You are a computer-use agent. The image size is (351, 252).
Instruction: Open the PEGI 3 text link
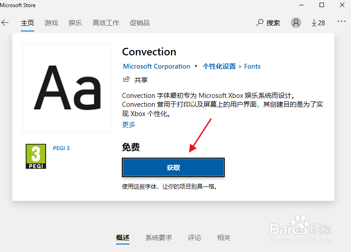click(x=61, y=148)
